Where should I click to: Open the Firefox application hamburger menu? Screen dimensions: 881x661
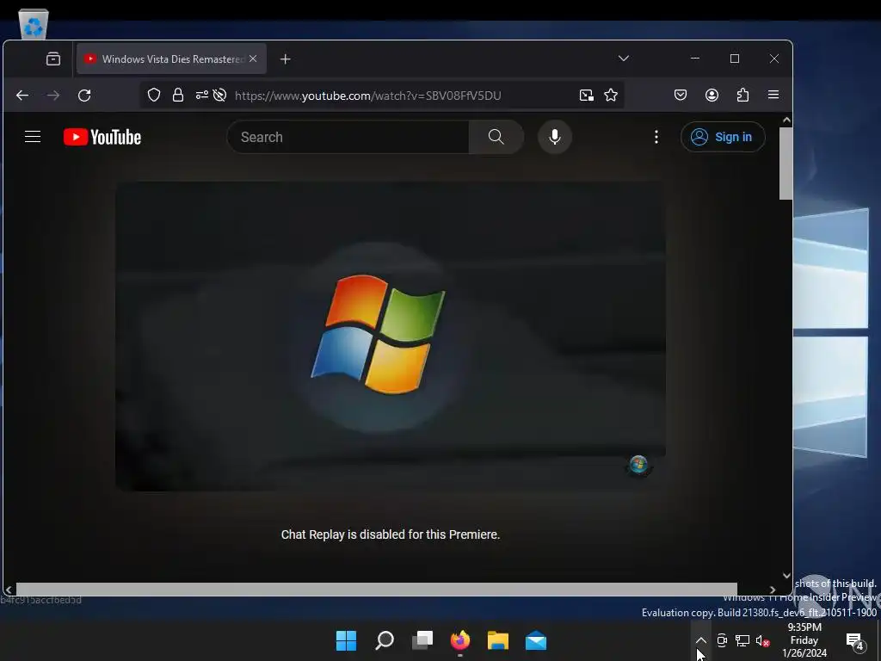773,95
